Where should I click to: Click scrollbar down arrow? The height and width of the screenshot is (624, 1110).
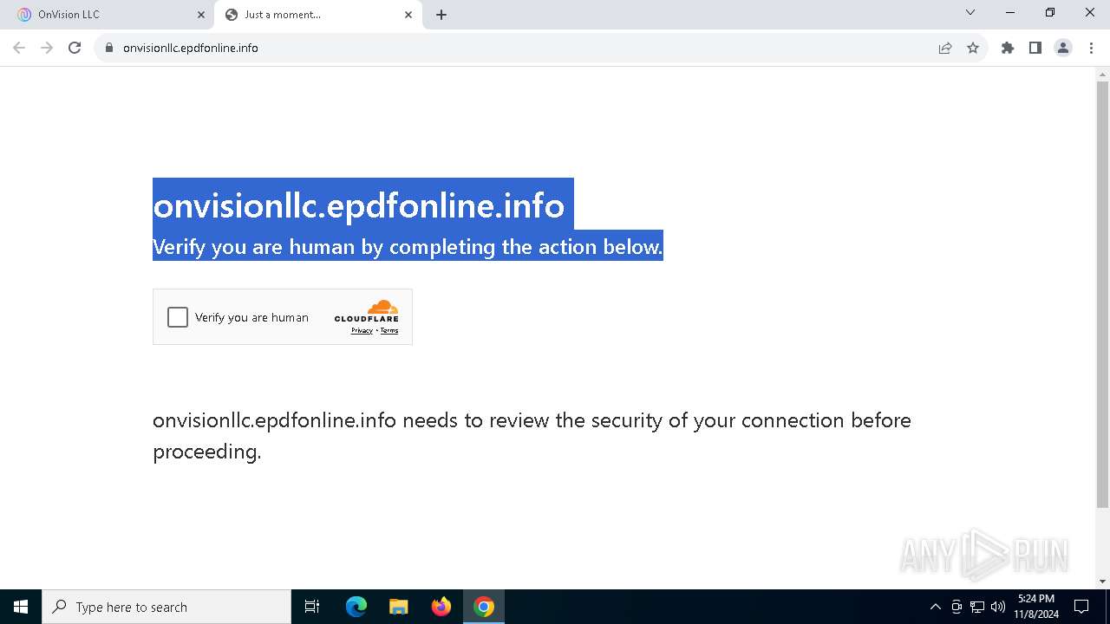coord(1103,582)
